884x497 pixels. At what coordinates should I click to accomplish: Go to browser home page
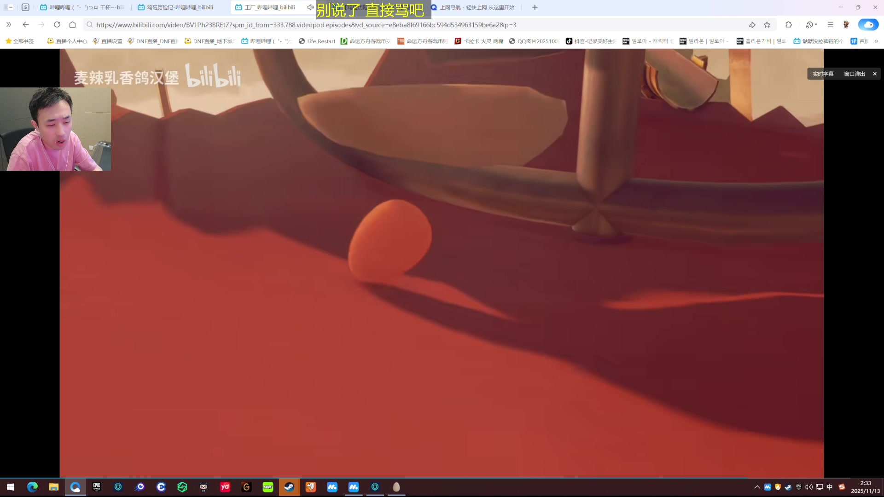(x=72, y=25)
